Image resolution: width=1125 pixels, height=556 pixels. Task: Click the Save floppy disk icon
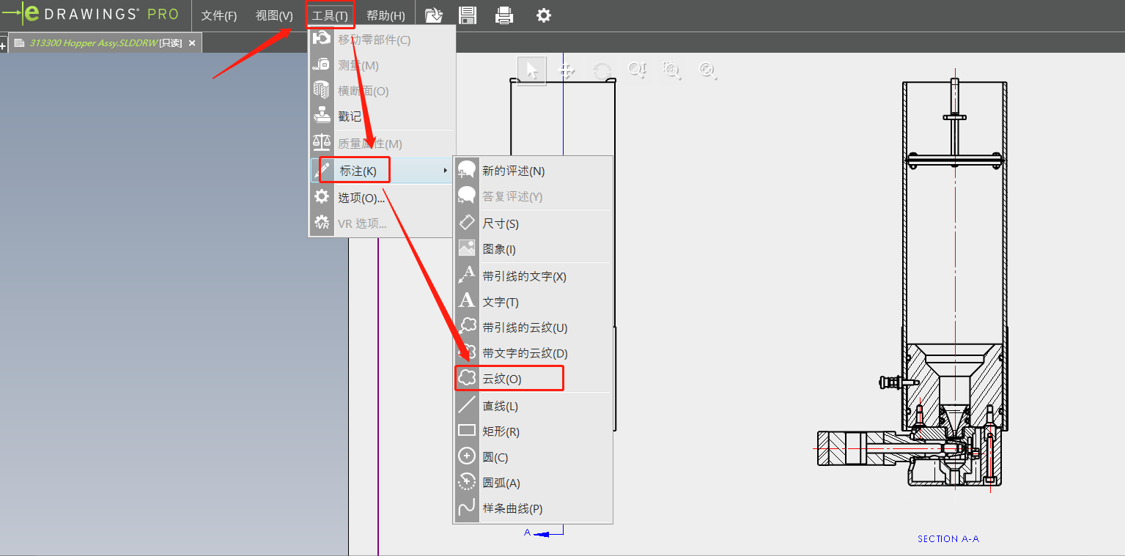468,15
